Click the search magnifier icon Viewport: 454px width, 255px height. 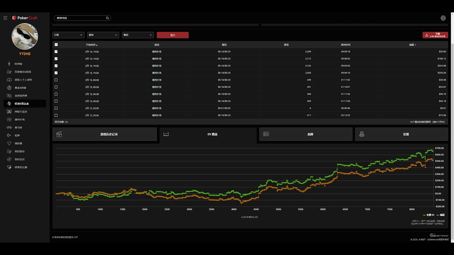click(107, 18)
